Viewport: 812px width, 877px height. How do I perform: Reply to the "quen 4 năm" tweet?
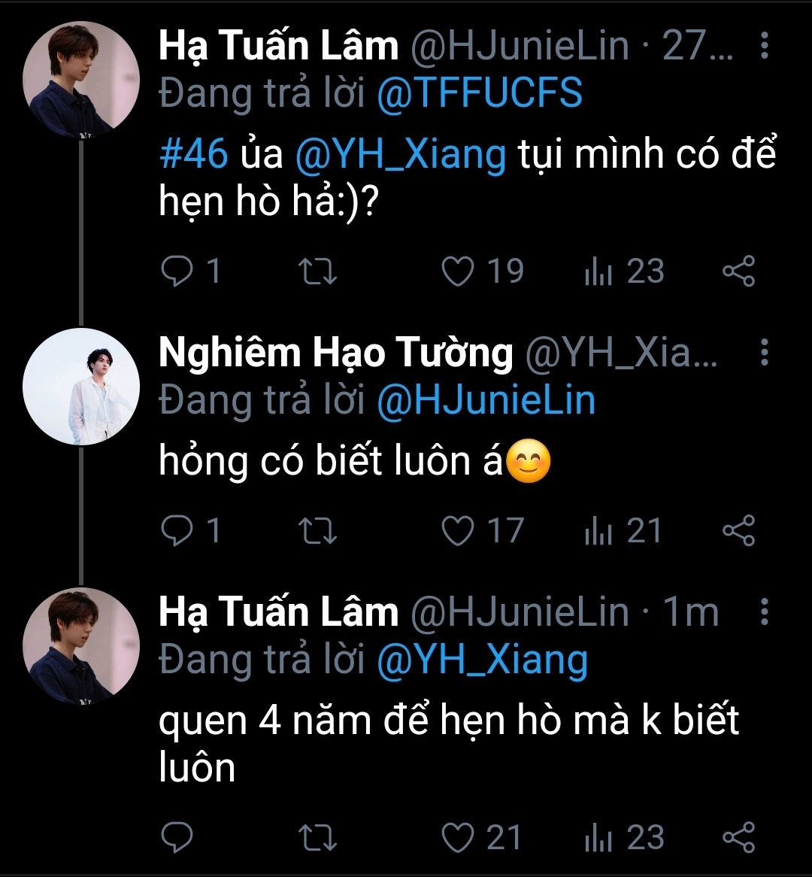coord(178,838)
